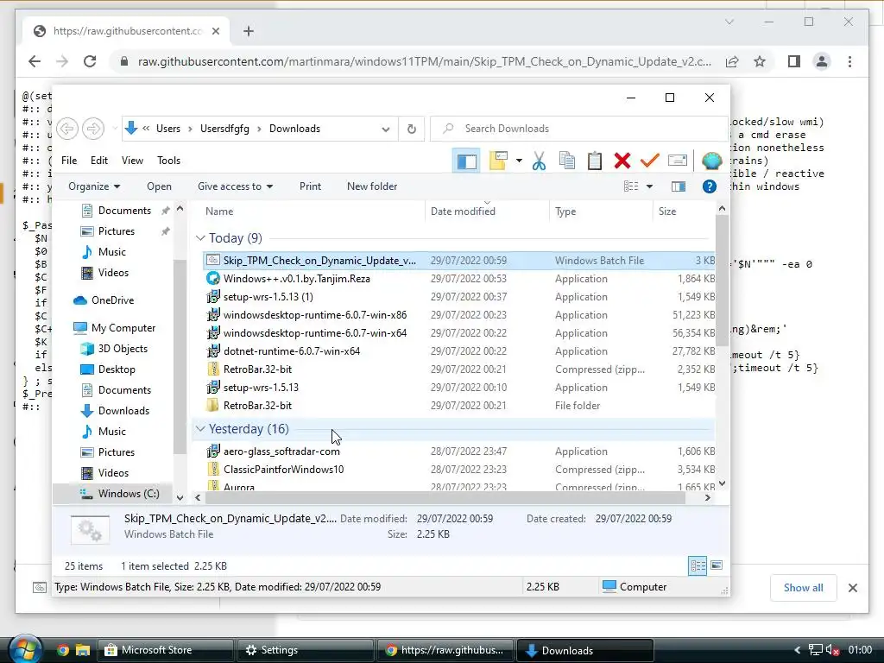Click the Paste clipboard toolbar icon
This screenshot has width=884, height=663.
click(x=594, y=161)
